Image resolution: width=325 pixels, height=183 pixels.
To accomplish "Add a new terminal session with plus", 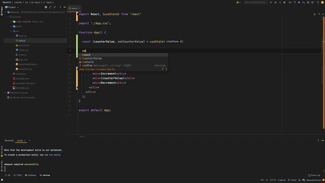I will (29, 141).
